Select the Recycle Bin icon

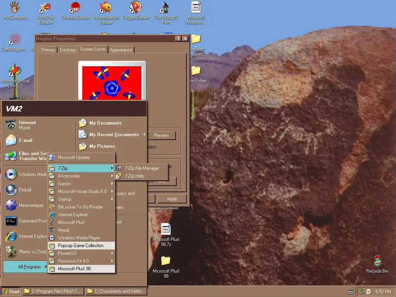tap(377, 264)
